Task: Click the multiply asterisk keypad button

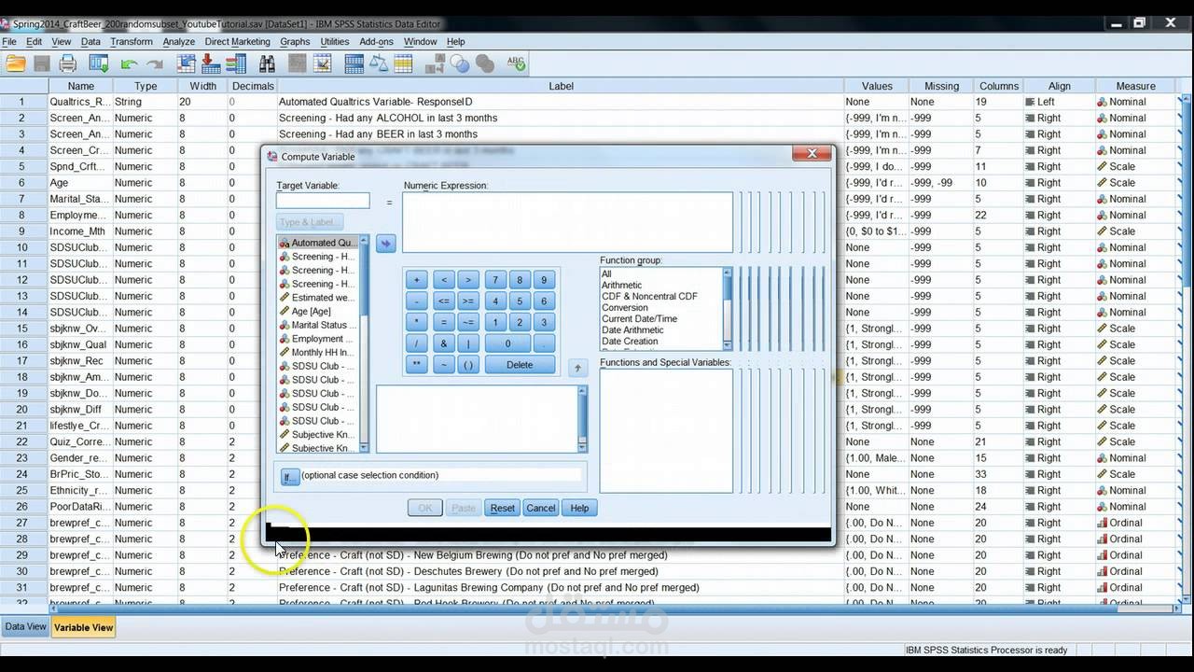Action: point(416,323)
